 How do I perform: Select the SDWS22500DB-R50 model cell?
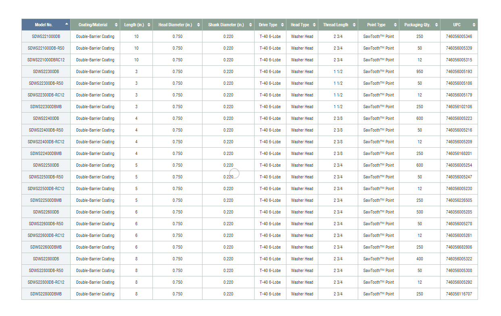tap(46, 177)
